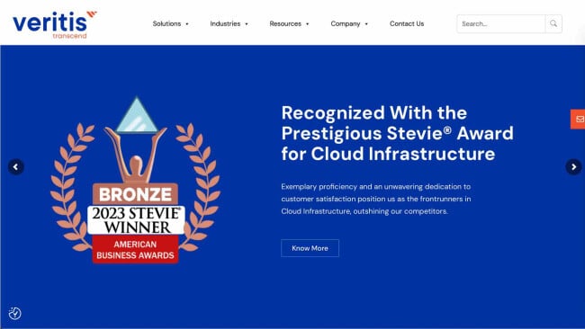
Task: Open the Solutions menu
Action: 166,23
